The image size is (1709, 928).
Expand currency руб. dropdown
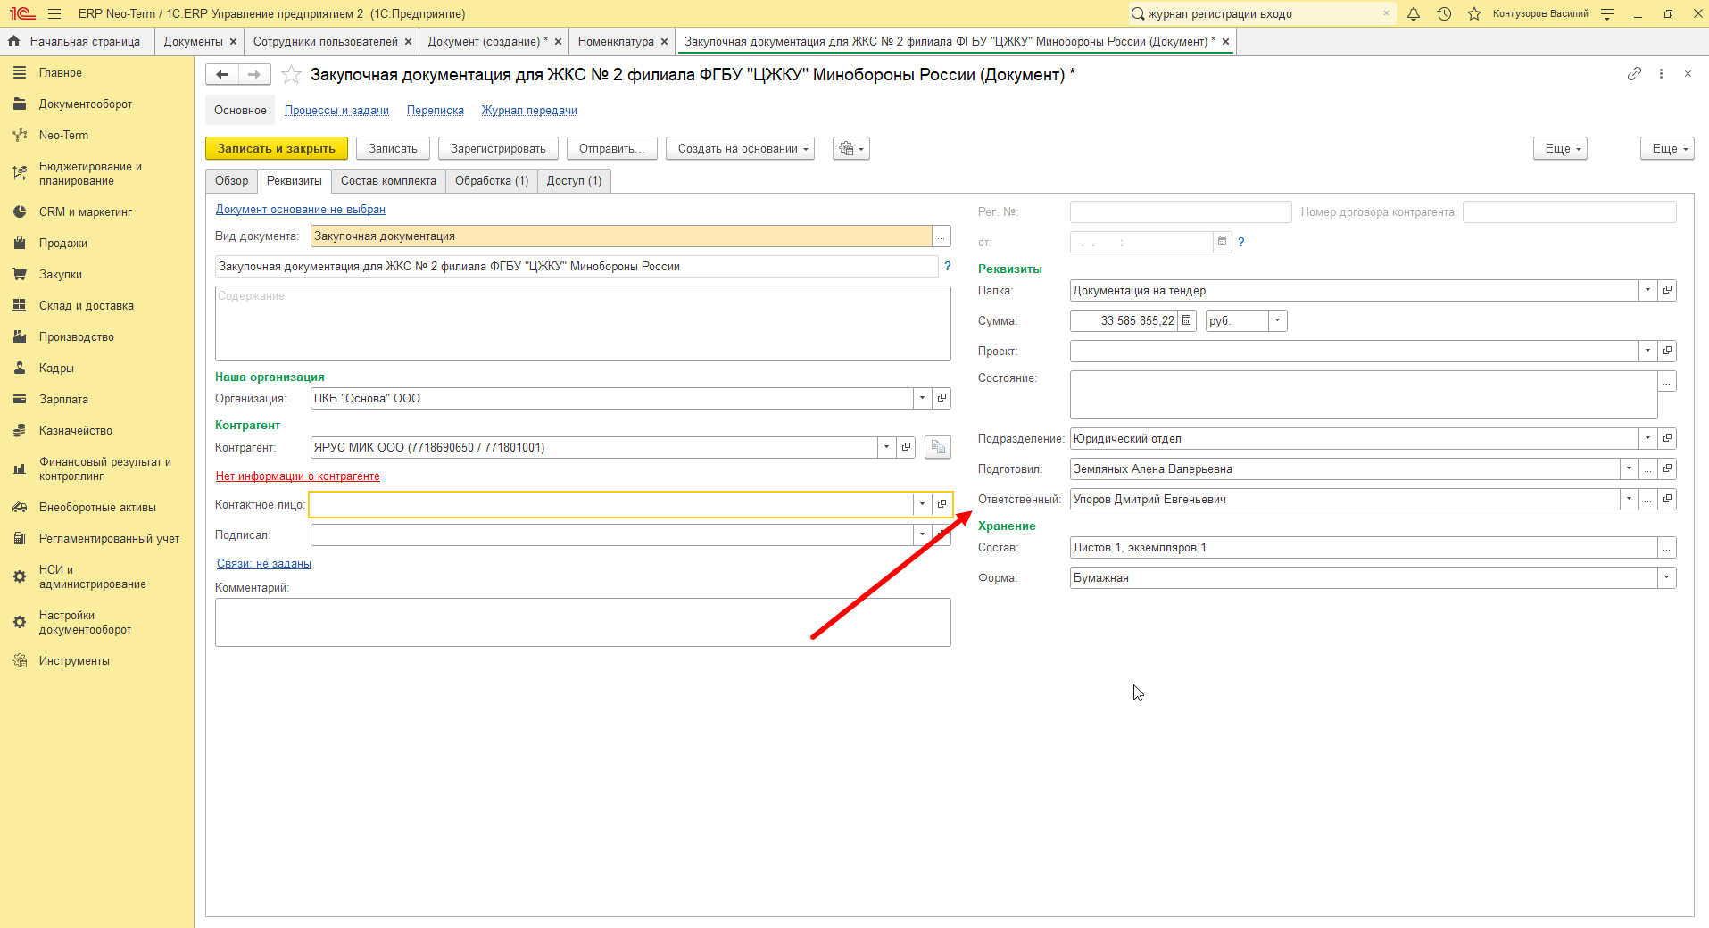click(1278, 320)
